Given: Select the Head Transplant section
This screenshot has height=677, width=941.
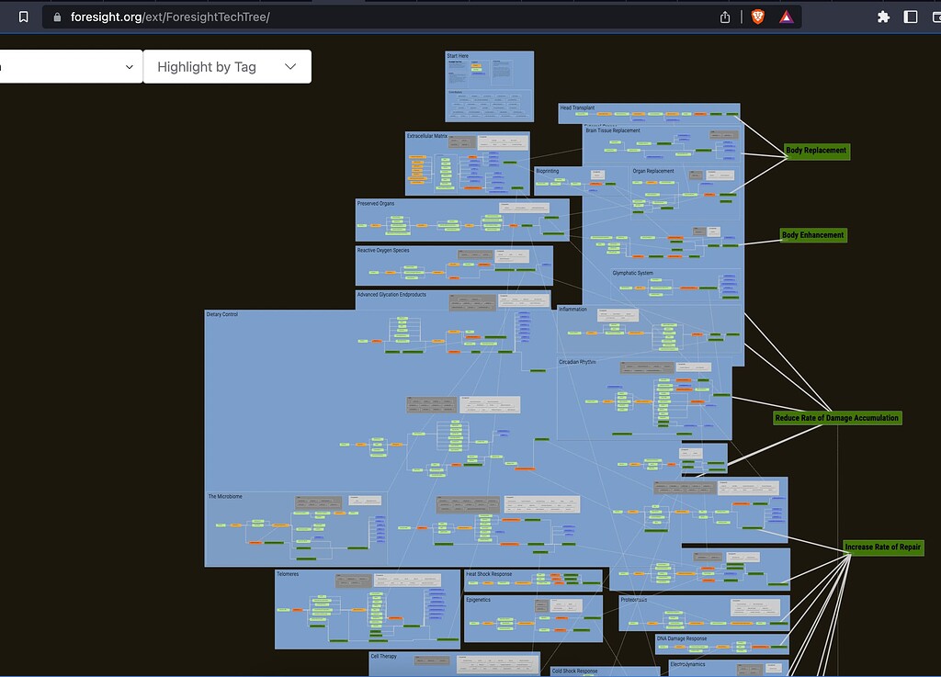Looking at the screenshot, I should [649, 113].
